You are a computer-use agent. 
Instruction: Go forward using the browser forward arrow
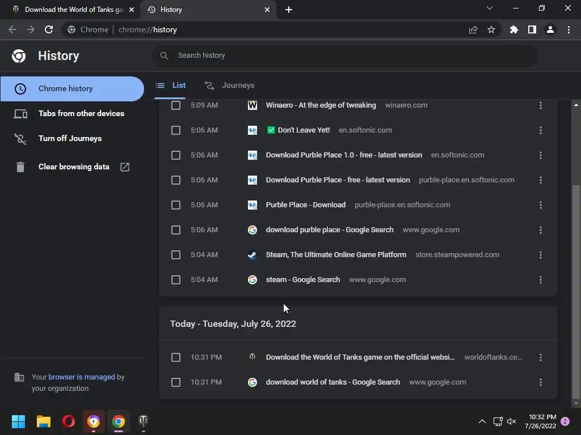[x=31, y=29]
